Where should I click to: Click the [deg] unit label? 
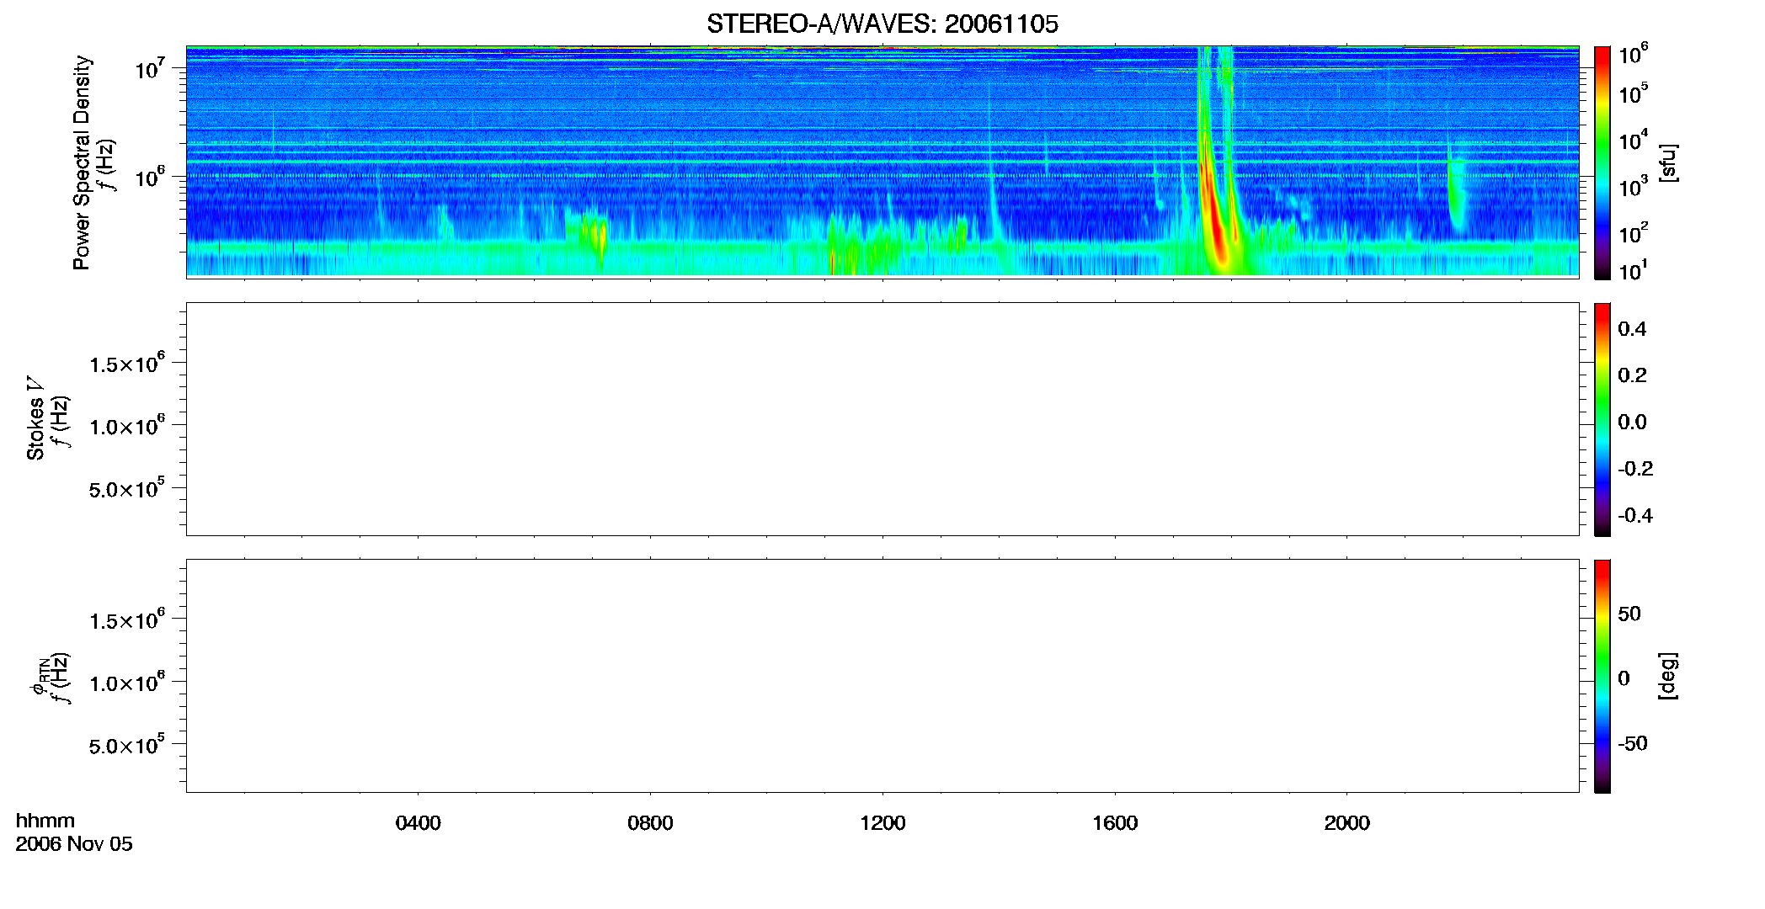(x=1668, y=676)
